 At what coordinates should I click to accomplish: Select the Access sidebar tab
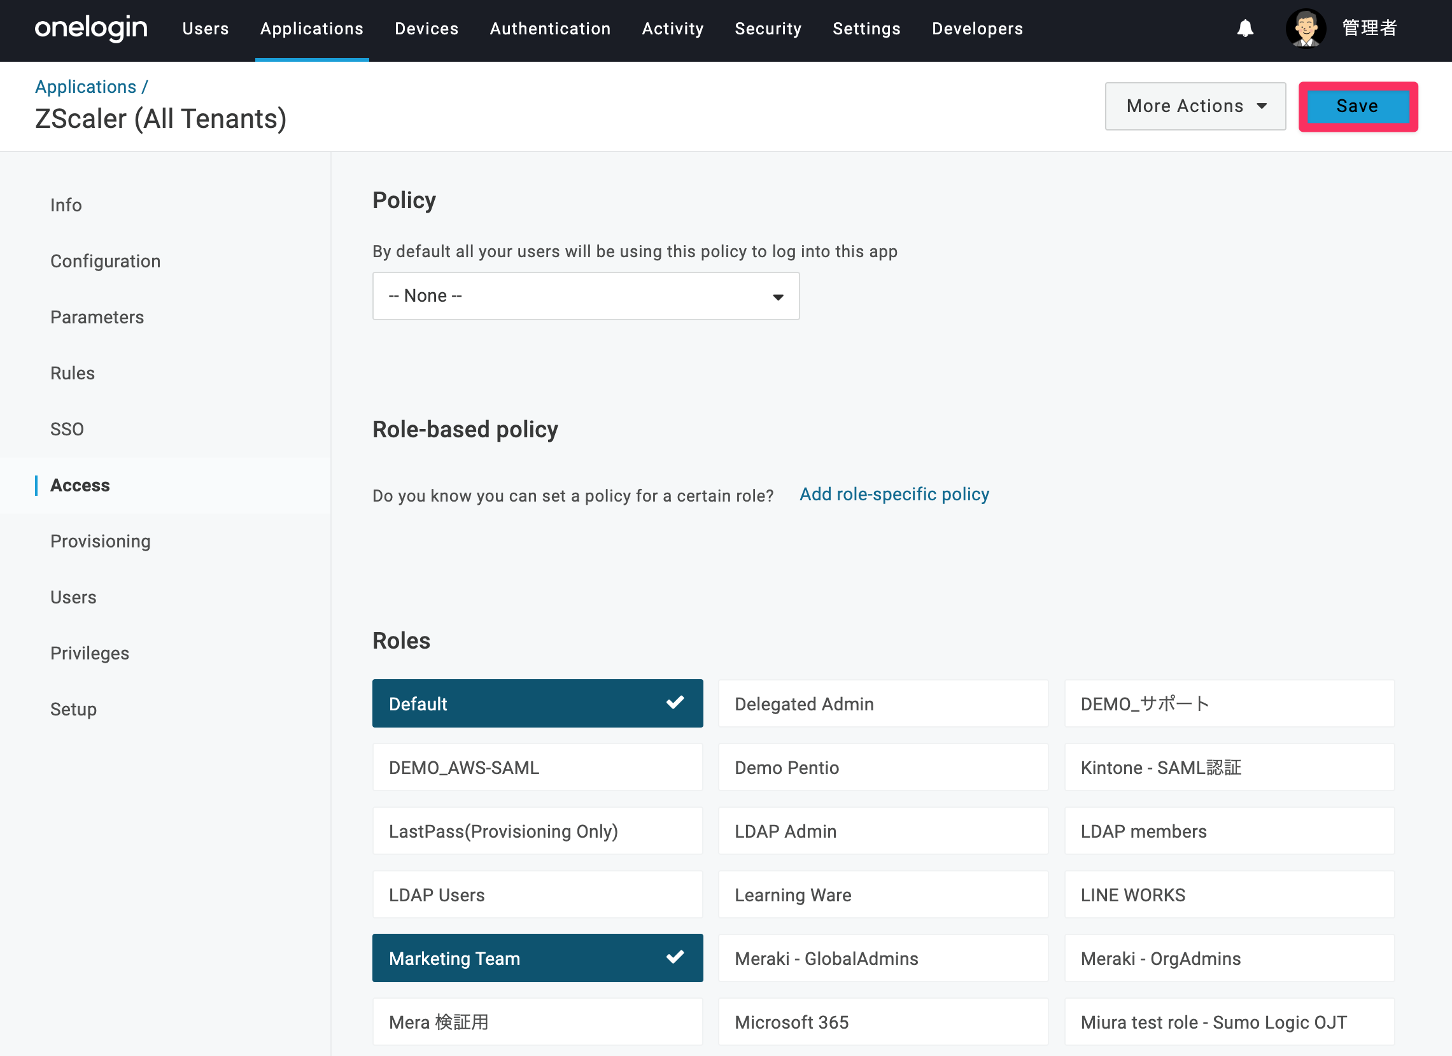coord(80,485)
